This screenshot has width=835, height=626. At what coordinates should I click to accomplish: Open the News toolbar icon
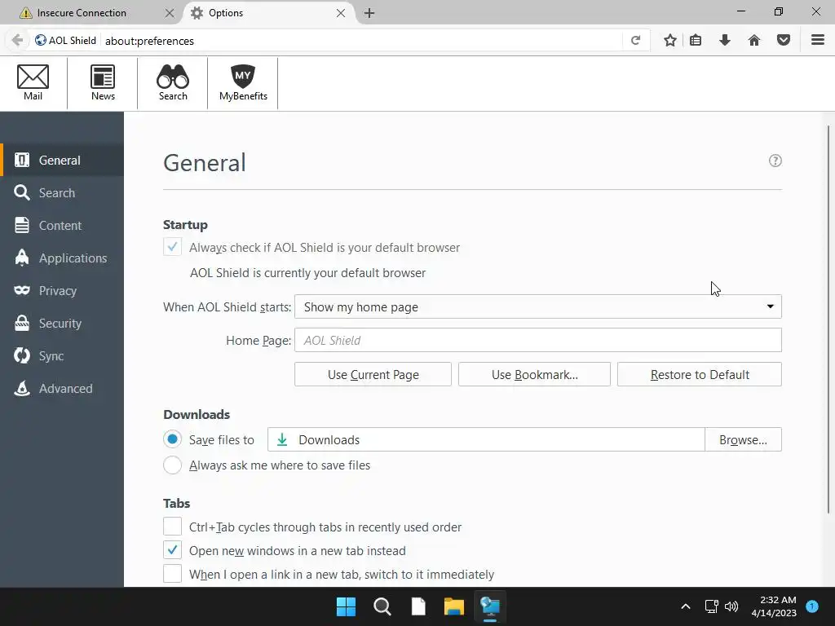coord(103,82)
